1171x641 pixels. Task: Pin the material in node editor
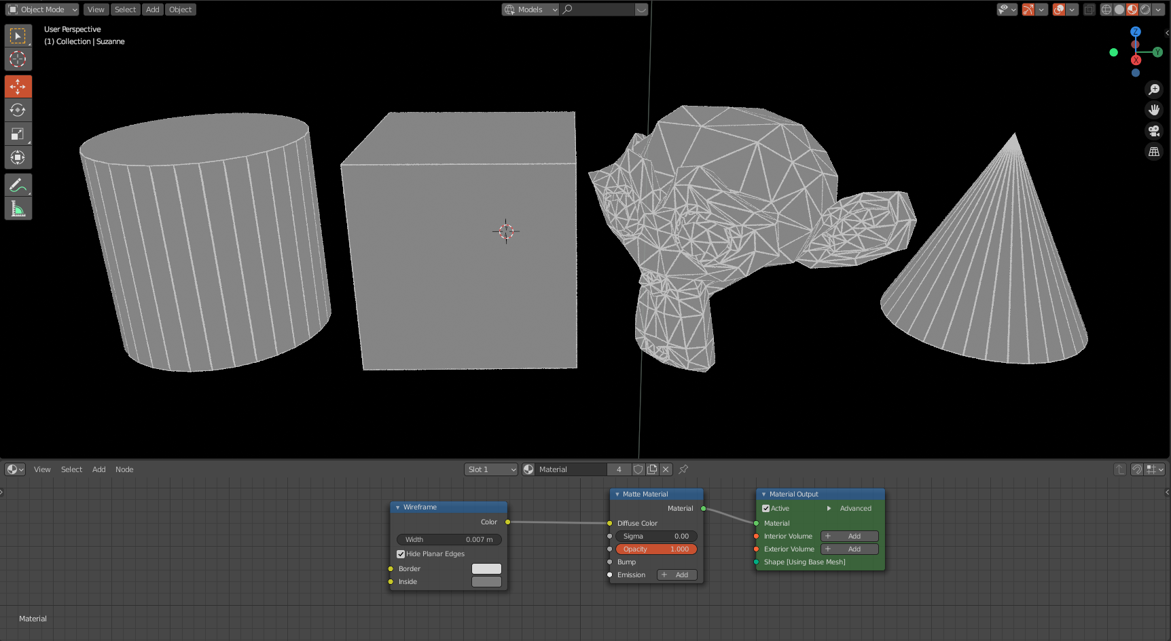683,469
